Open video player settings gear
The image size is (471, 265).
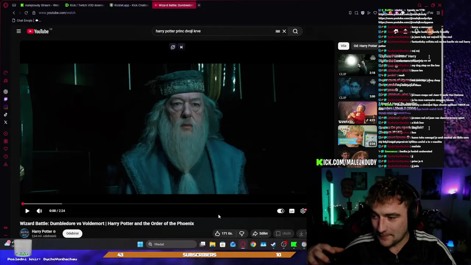[303, 211]
